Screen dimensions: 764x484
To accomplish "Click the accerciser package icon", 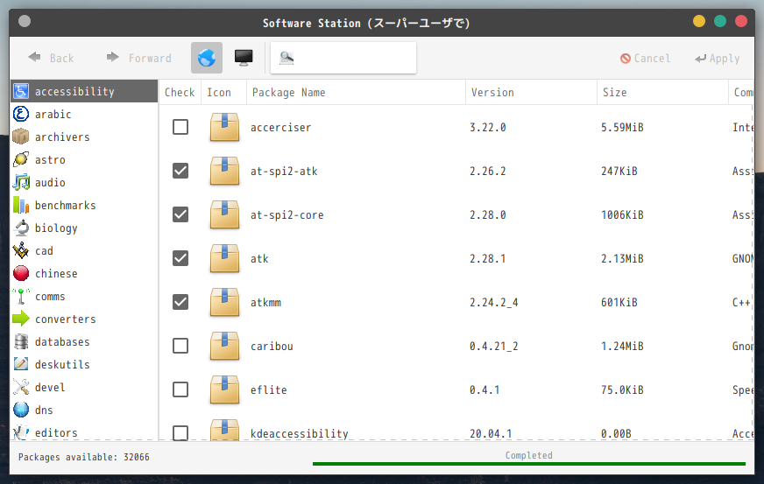I will pyautogui.click(x=224, y=127).
